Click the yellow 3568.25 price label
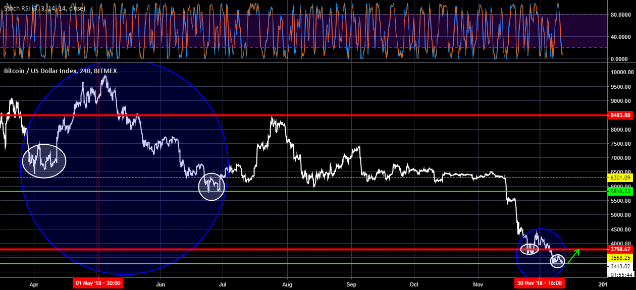This screenshot has height=290, width=636. tap(620, 258)
